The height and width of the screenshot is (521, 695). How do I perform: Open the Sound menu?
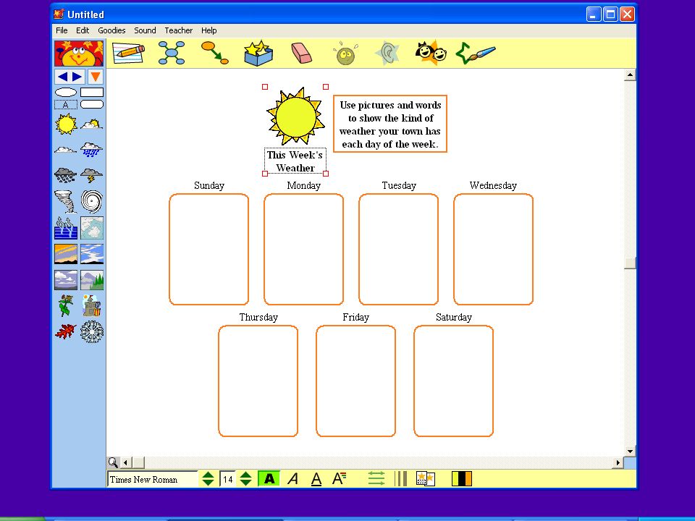coord(145,30)
